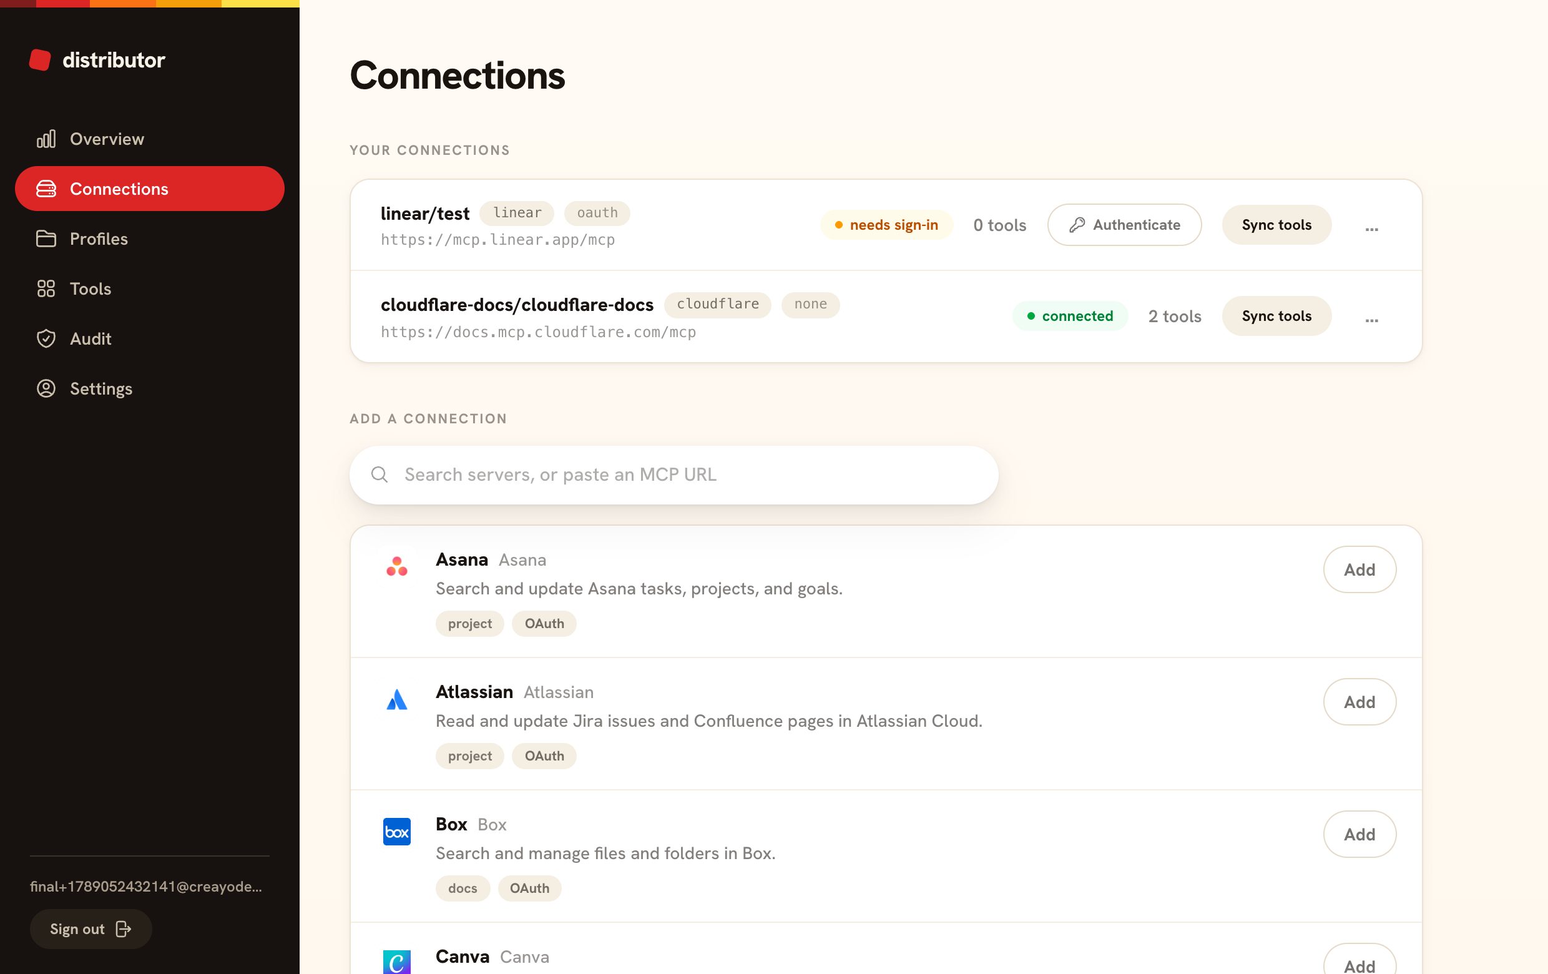The width and height of the screenshot is (1548, 974).
Task: Go to Profiles section
Action: click(x=150, y=239)
